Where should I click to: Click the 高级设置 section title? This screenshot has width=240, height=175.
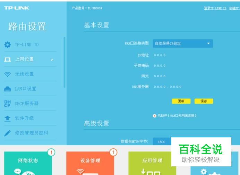coord(96,123)
